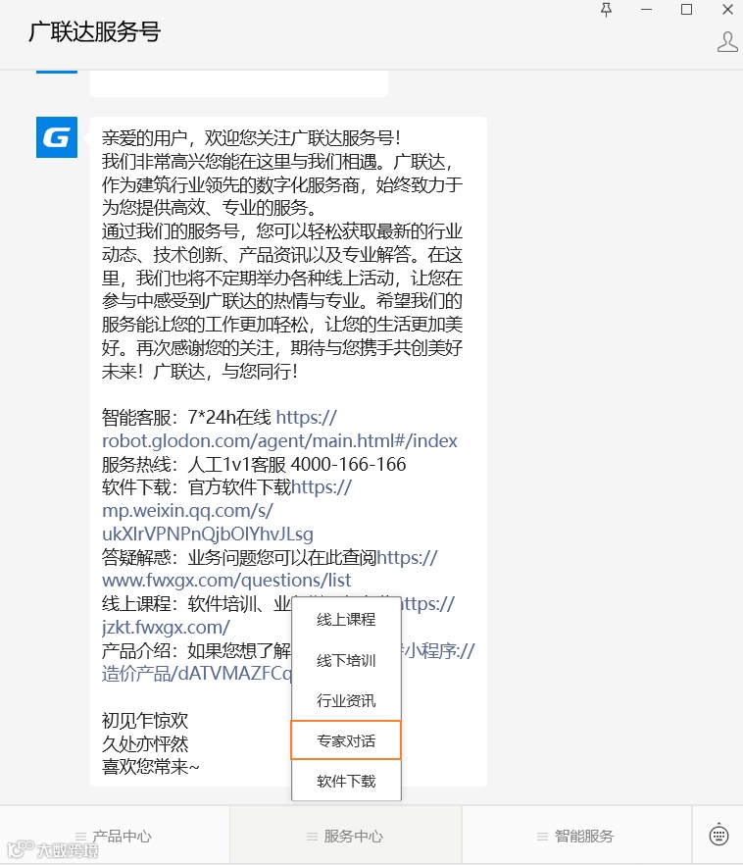
Task: Open the mp.weixin.qq.com software download link
Action: (187, 511)
